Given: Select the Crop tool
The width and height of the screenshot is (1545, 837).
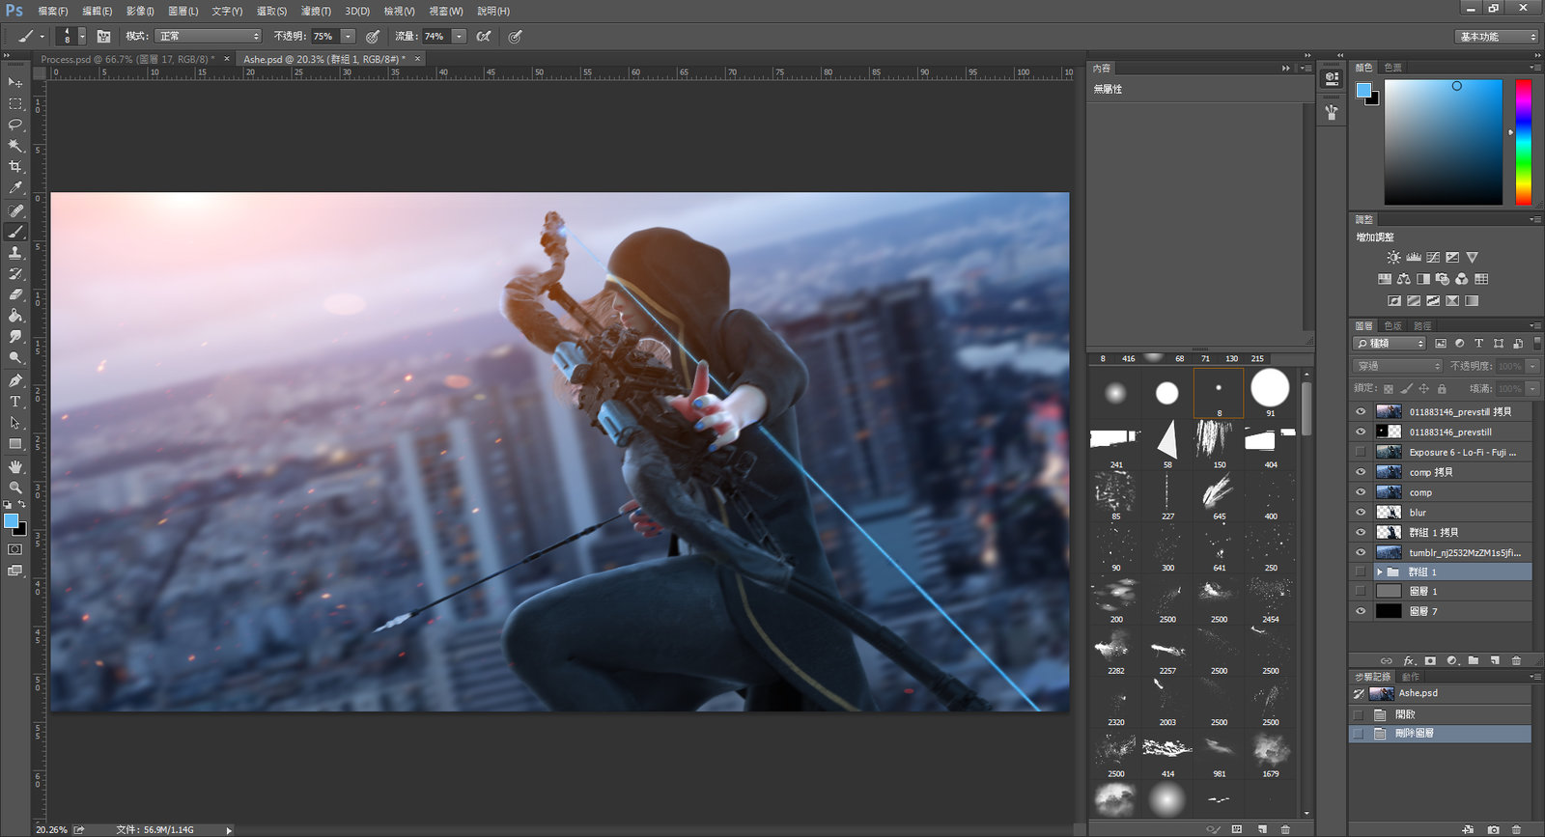Looking at the screenshot, I should pyautogui.click(x=15, y=167).
